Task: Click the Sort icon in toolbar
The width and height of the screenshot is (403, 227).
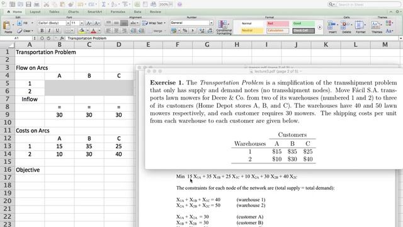Action: pos(114,4)
